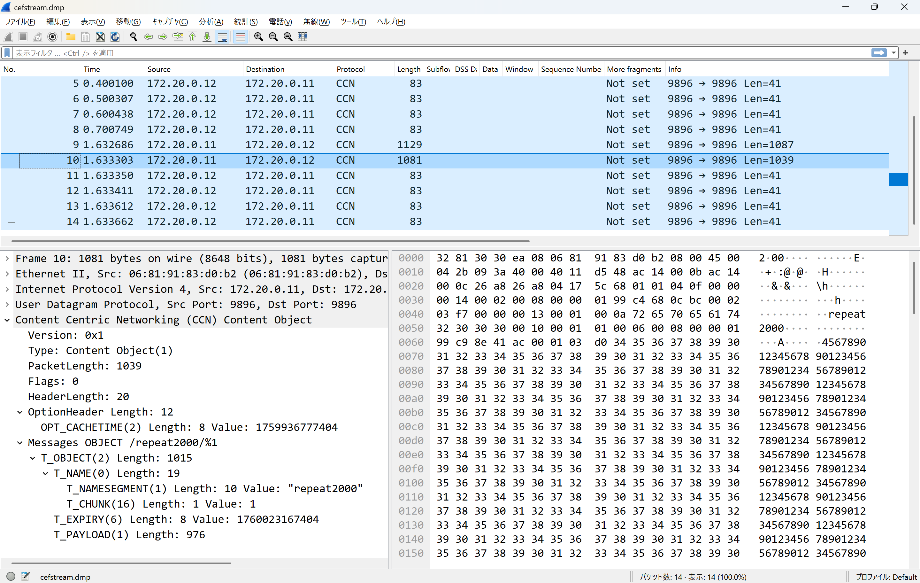Close the capture file with the X icon
This screenshot has width=920, height=583.
100,37
